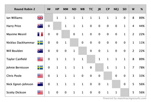Click the British flag beside Ian Williams
Viewport: 151px width, 102px height.
click(40, 18)
